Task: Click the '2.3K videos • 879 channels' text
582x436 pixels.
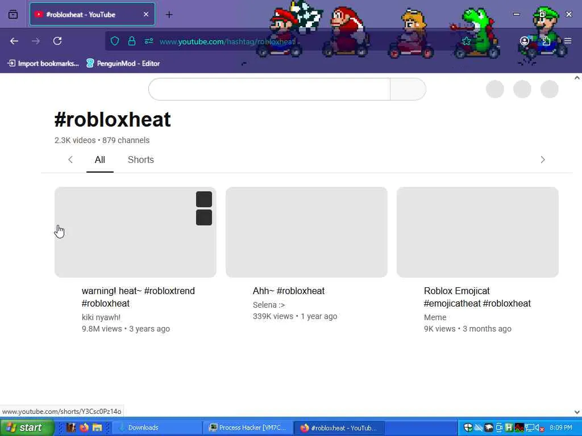Action: click(102, 140)
